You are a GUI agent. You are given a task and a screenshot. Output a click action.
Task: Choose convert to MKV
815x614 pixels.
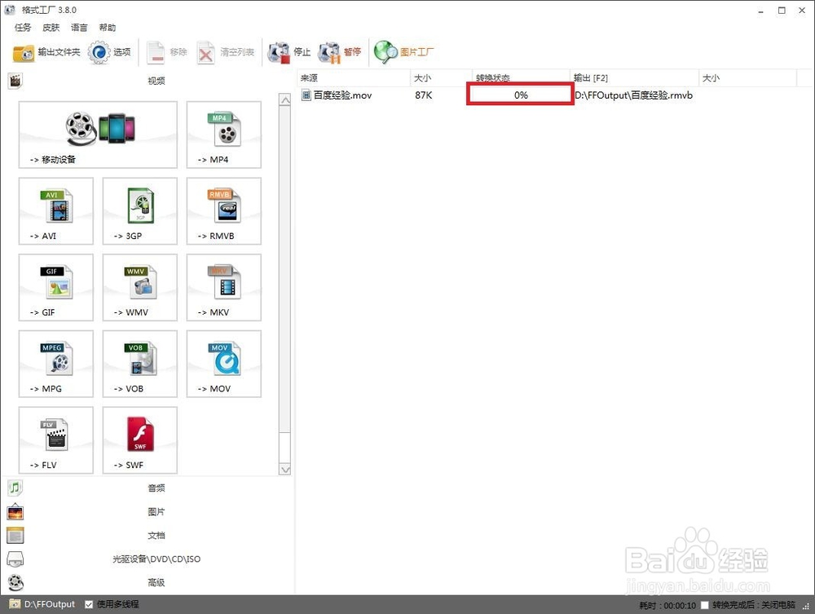click(224, 288)
